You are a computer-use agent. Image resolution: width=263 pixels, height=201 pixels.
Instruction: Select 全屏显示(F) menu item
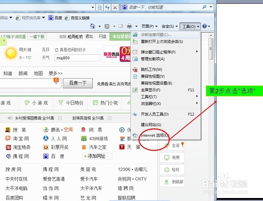click(166, 90)
